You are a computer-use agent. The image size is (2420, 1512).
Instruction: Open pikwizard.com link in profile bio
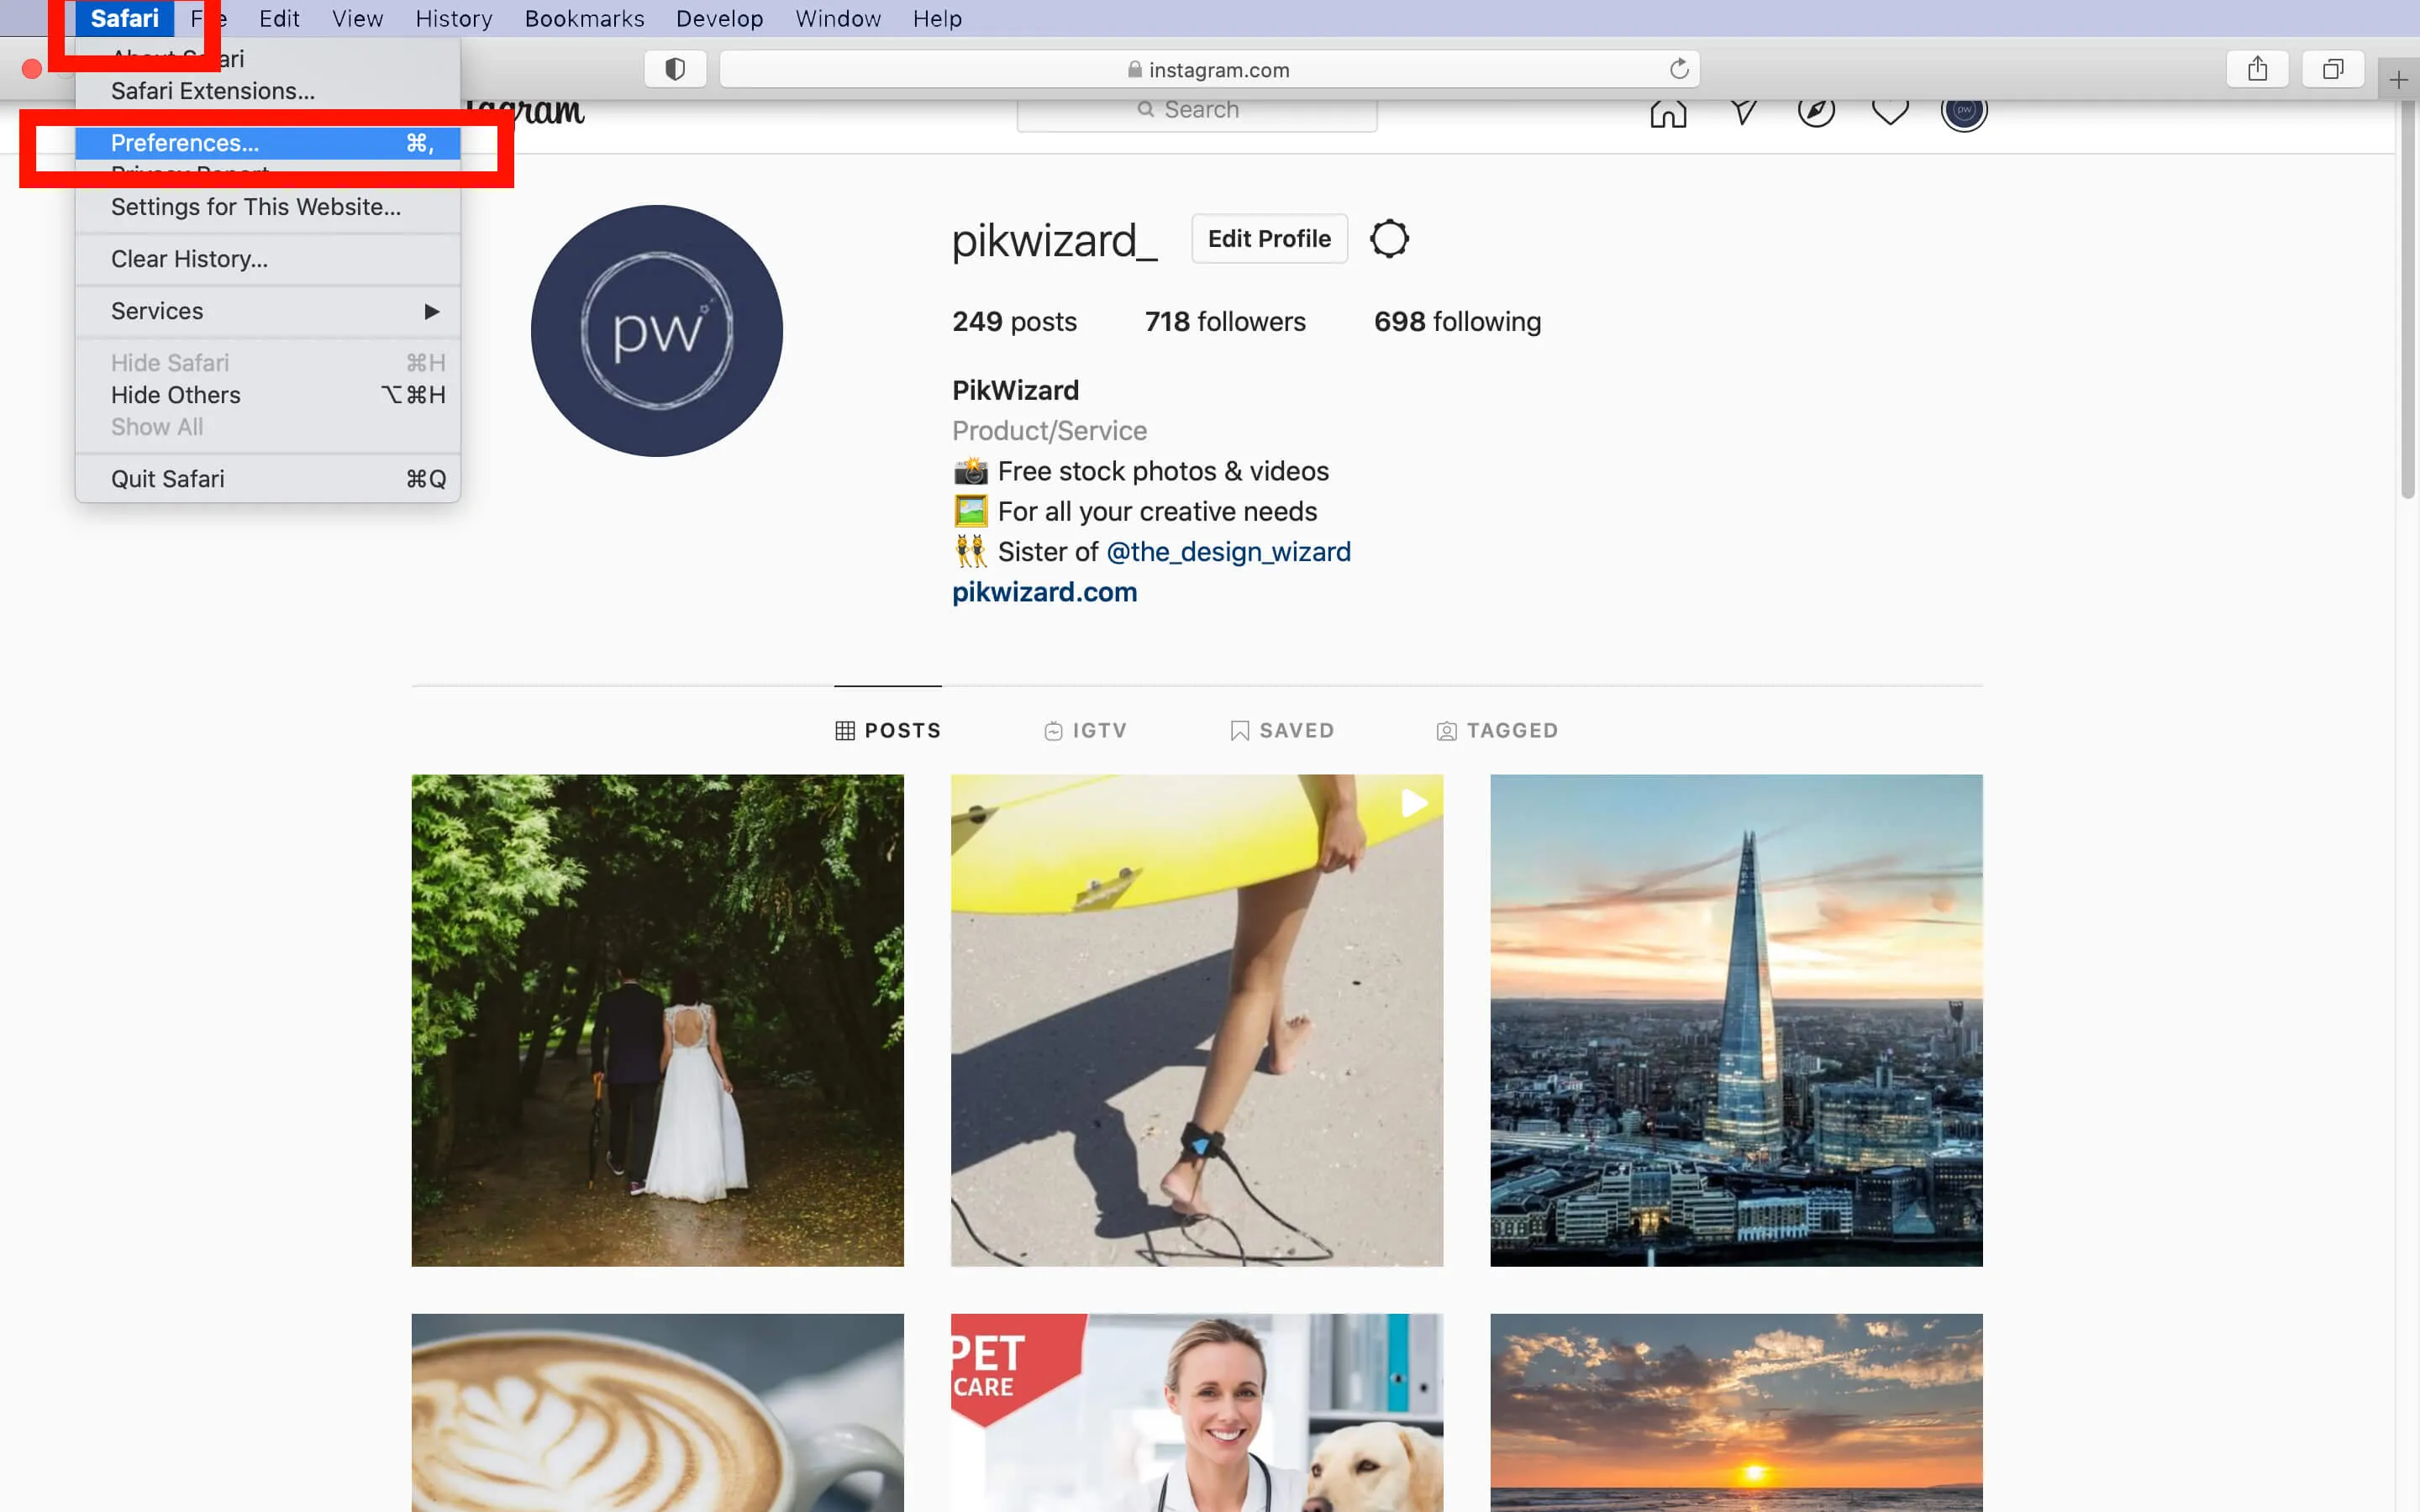[1045, 592]
